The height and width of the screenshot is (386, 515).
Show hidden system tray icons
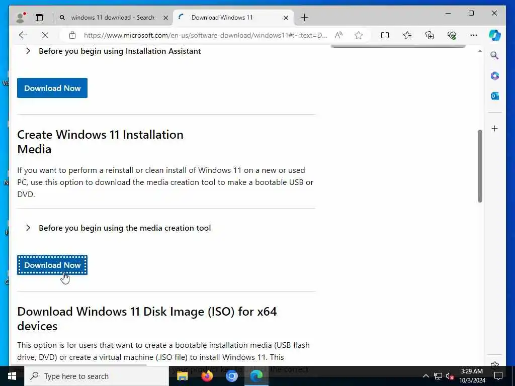[425, 376]
